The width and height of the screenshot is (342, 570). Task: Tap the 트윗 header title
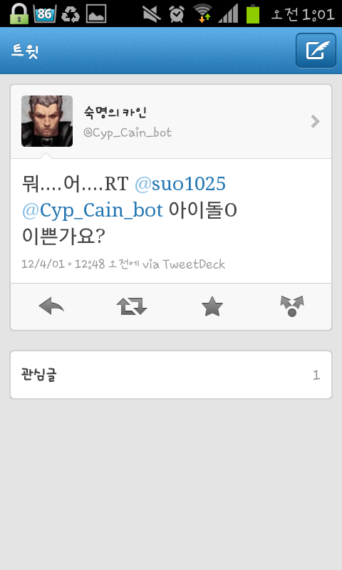pos(25,51)
